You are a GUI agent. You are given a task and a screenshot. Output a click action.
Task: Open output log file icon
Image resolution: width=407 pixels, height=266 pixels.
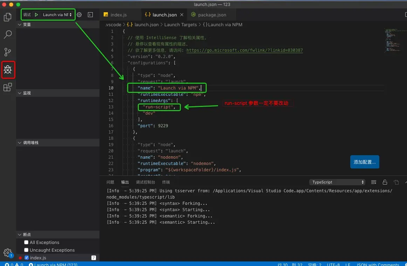(x=396, y=182)
